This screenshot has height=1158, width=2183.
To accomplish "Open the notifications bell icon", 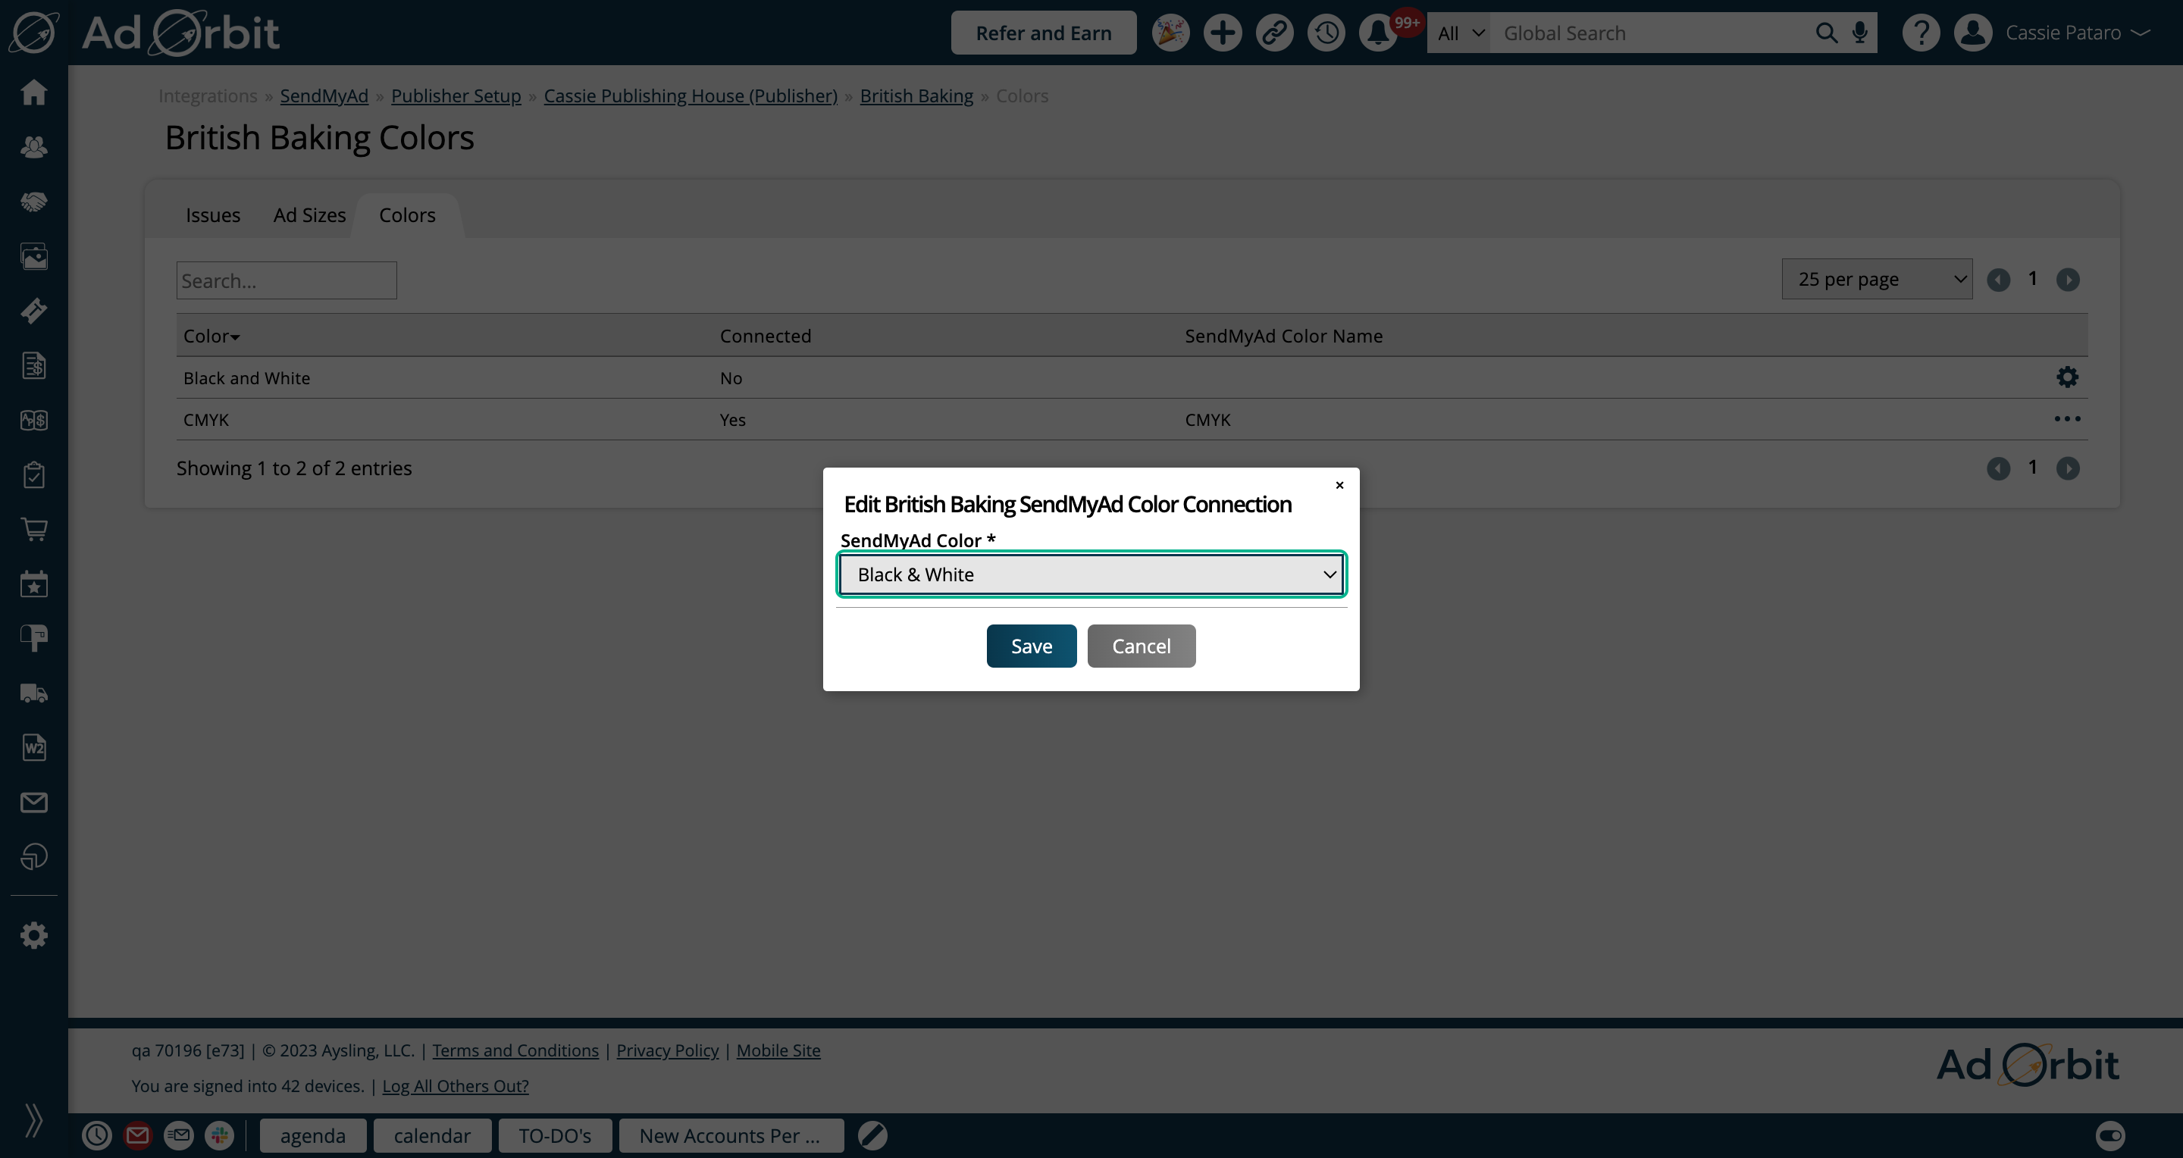I will (x=1377, y=33).
